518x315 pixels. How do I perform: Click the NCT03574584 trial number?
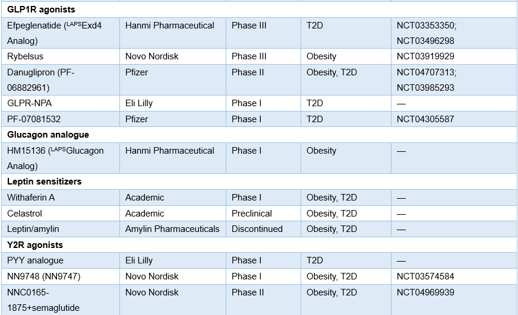coord(425,276)
